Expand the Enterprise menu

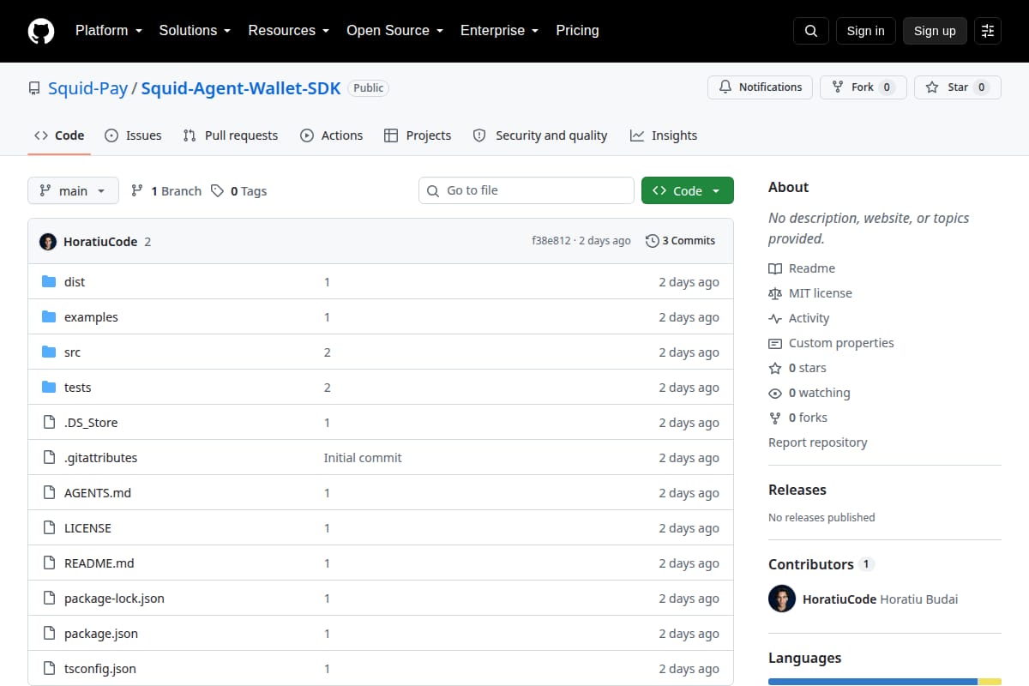500,31
